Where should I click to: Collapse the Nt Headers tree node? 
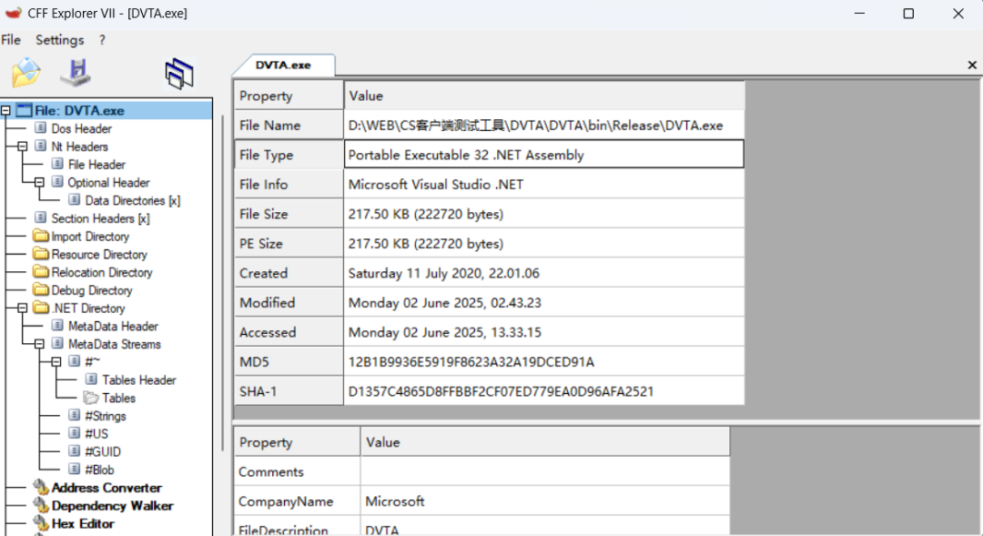(x=23, y=147)
